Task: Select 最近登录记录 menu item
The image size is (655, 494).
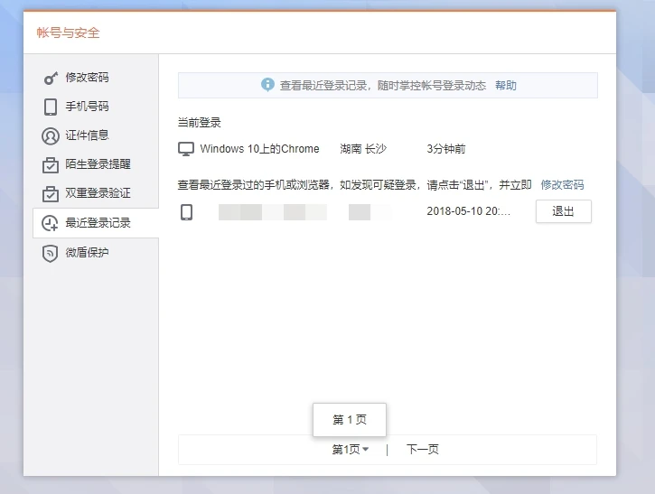Action: (x=96, y=223)
